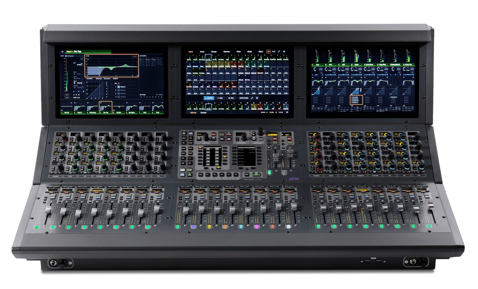Mute the Snr Top input channel
Image resolution: width=478 pixels, height=289 pixels.
click(x=67, y=95)
